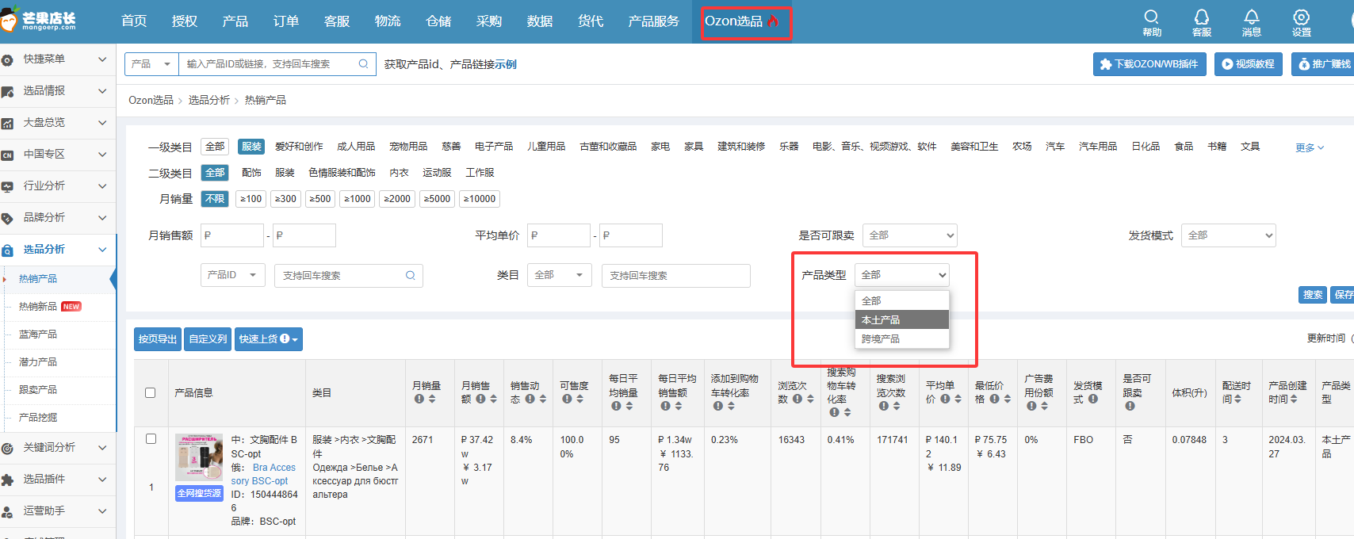Screen dimensions: 1354x539
Task: Sort by 配送时间 column arrows
Action: pos(1237,399)
